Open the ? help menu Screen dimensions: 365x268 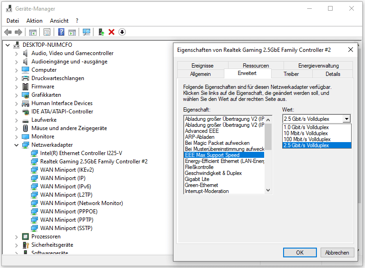pos(77,21)
